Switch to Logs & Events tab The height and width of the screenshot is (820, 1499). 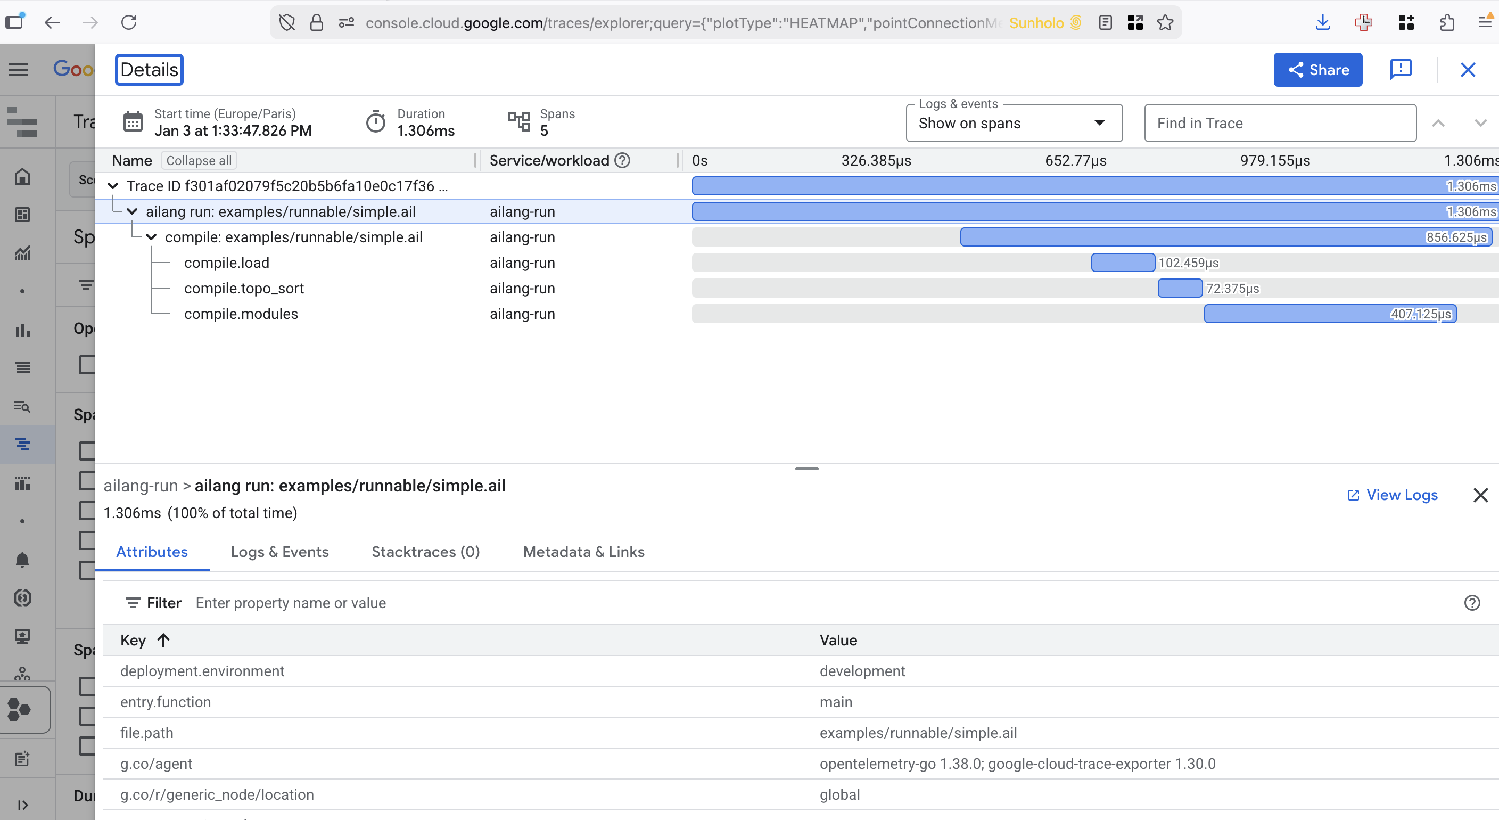tap(279, 552)
